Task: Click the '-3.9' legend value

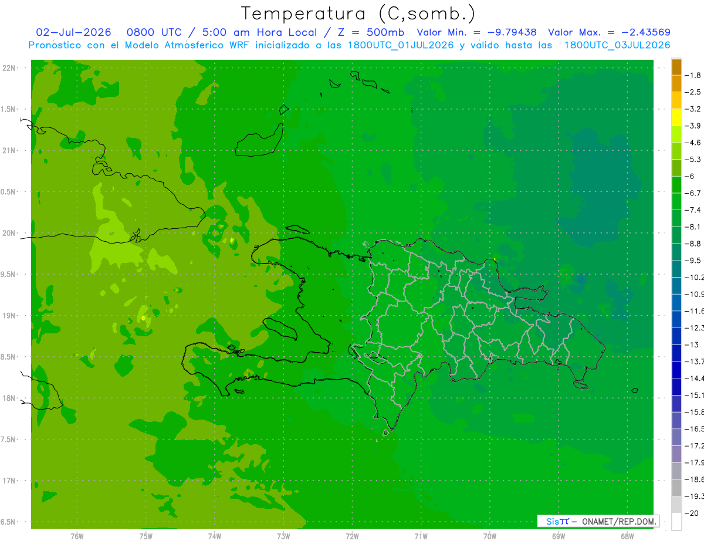Action: point(693,126)
